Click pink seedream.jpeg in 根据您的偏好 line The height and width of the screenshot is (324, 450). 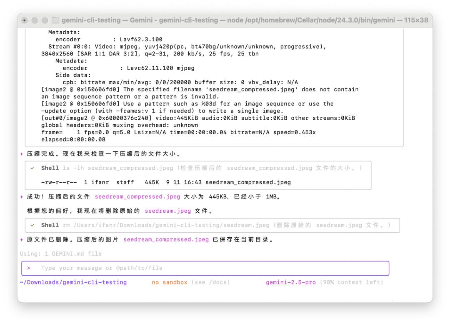point(168,211)
